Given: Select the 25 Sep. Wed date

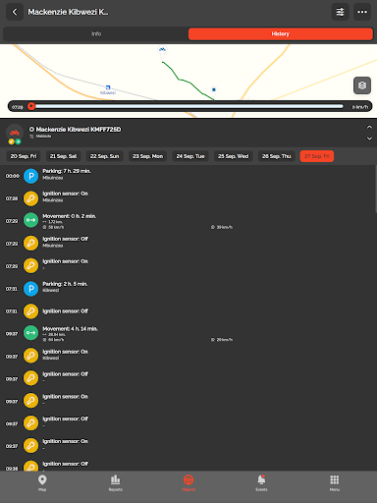Looking at the screenshot, I should tap(234, 156).
